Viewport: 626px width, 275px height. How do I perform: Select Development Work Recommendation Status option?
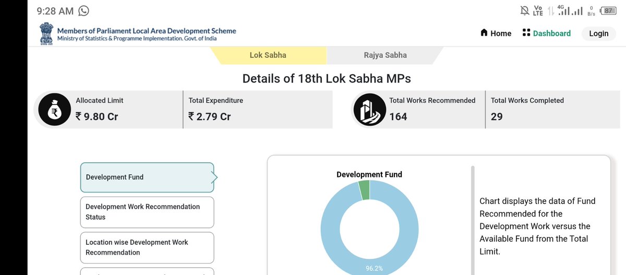[147, 212]
